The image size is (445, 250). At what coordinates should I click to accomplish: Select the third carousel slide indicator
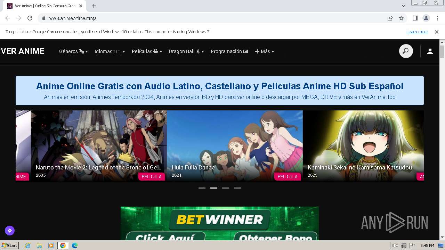coord(226,188)
